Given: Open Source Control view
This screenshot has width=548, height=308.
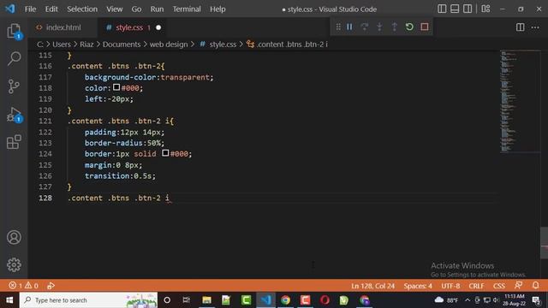Looking at the screenshot, I should pyautogui.click(x=14, y=86).
